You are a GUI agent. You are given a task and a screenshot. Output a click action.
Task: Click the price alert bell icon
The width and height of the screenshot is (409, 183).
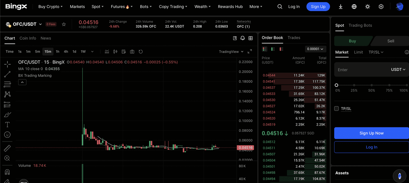[243, 38]
